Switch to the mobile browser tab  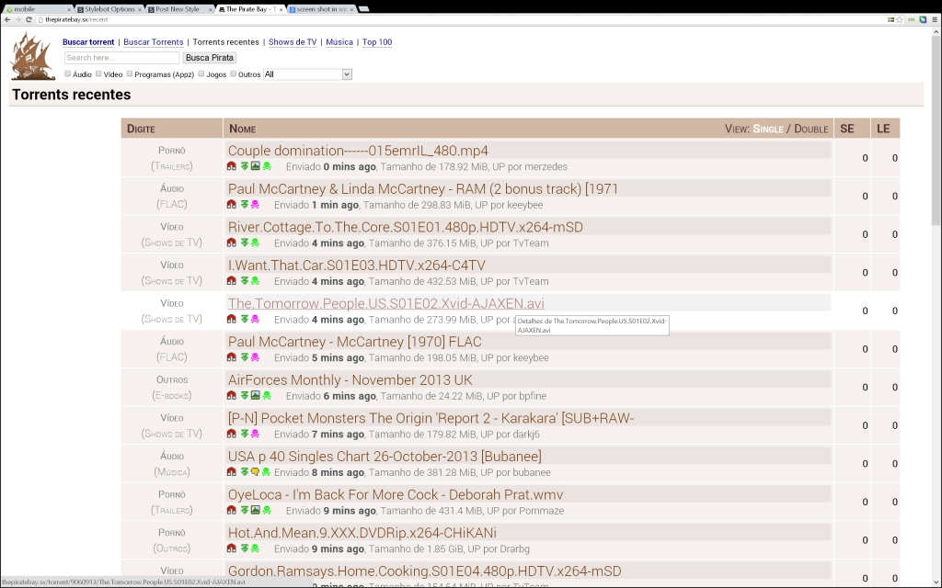[x=37, y=9]
